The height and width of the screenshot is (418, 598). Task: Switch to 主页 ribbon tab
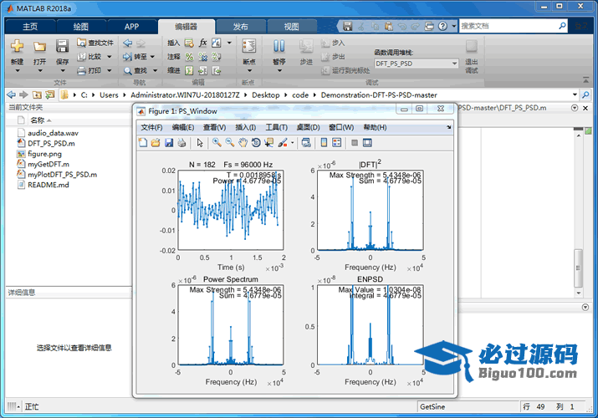point(30,26)
